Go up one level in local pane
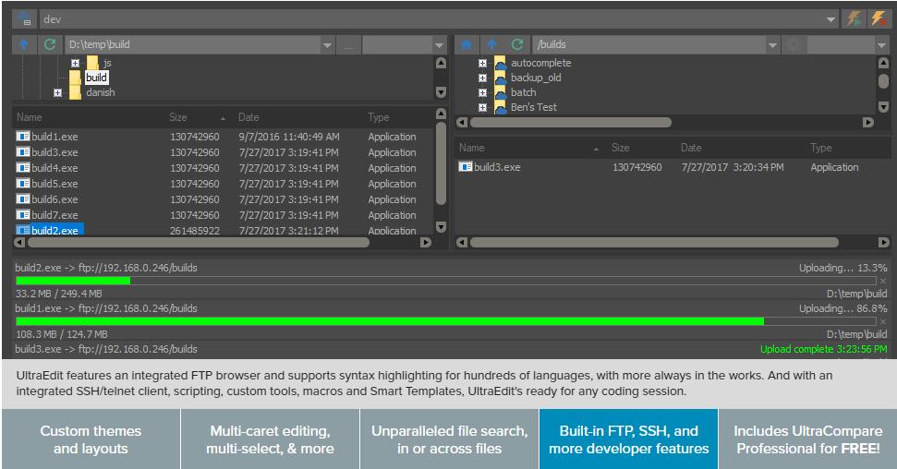This screenshot has width=897, height=469. tap(24, 44)
